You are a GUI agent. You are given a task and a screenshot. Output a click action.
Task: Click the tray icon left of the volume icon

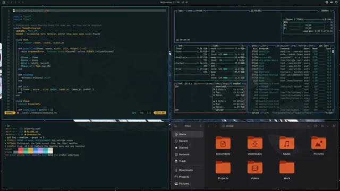tap(327, 2)
